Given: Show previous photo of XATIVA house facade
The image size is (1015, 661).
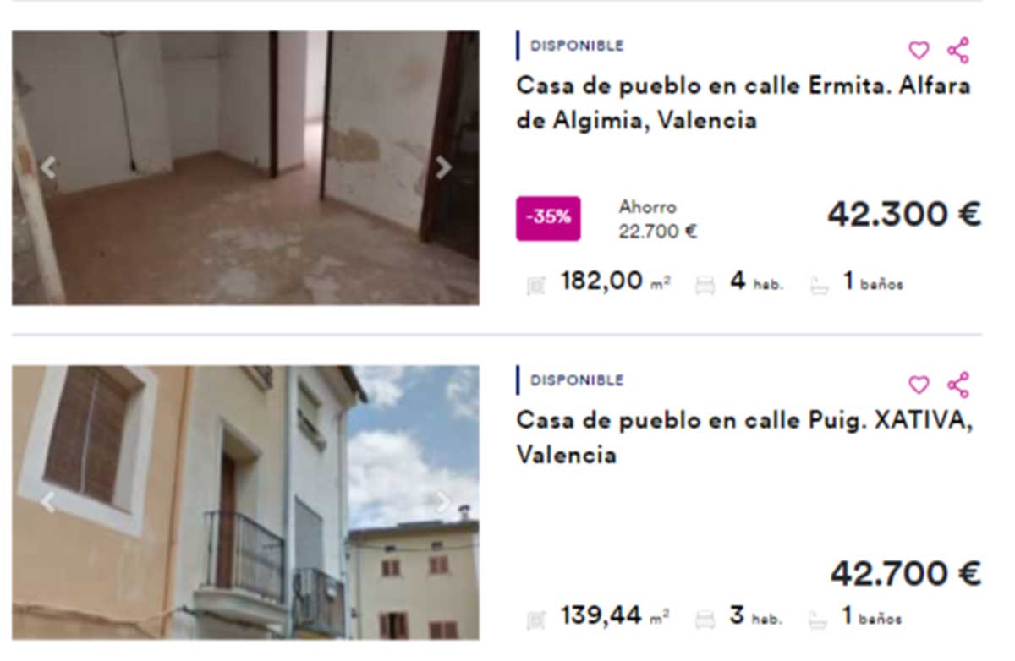Looking at the screenshot, I should click(x=48, y=502).
